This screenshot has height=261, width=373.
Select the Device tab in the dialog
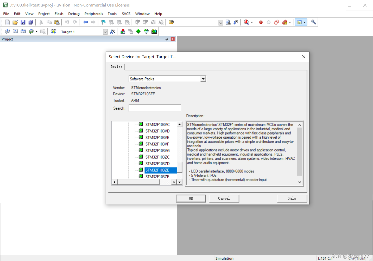point(117,67)
